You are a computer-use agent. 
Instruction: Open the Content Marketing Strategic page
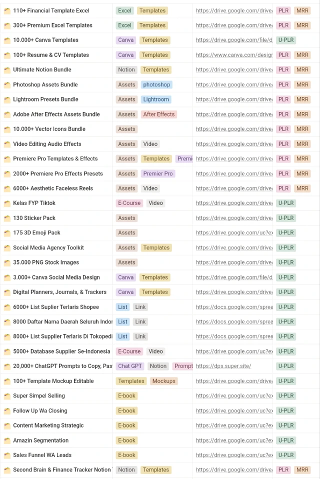click(48, 425)
